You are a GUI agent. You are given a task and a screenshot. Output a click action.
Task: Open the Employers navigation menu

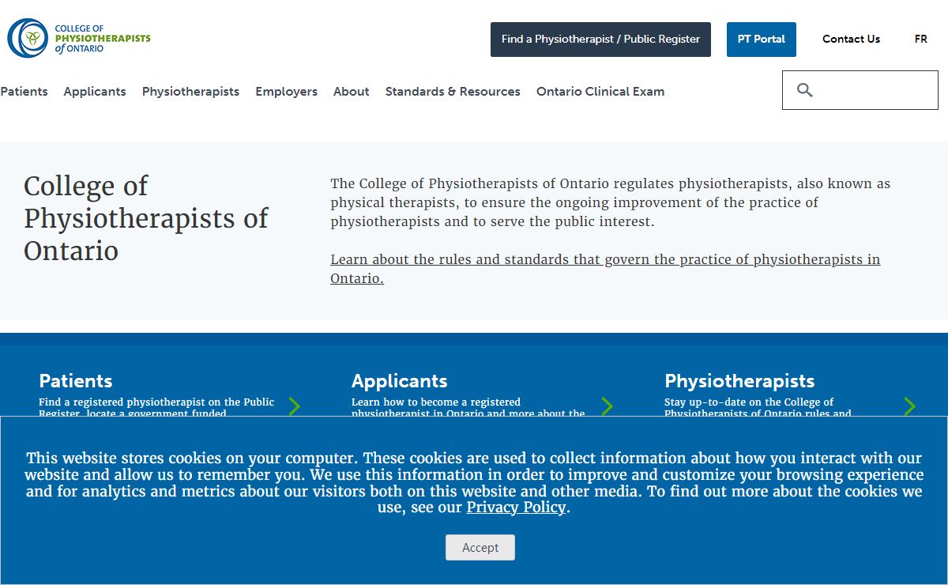286,92
